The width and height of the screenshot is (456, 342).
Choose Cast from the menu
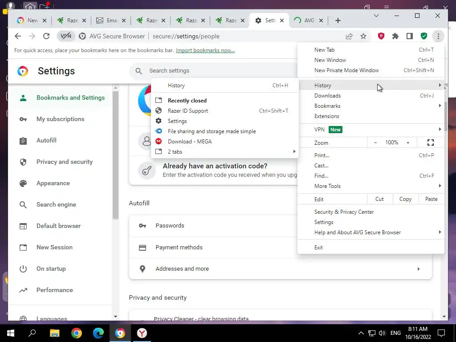click(x=371, y=166)
